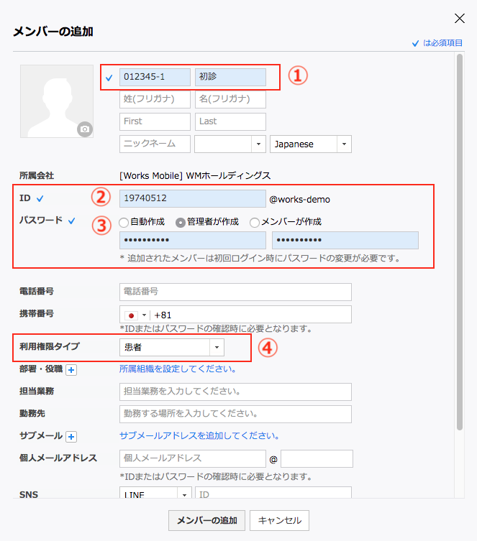Open the blank dropdown beside ニックネーム
477x541 pixels.
click(230, 144)
